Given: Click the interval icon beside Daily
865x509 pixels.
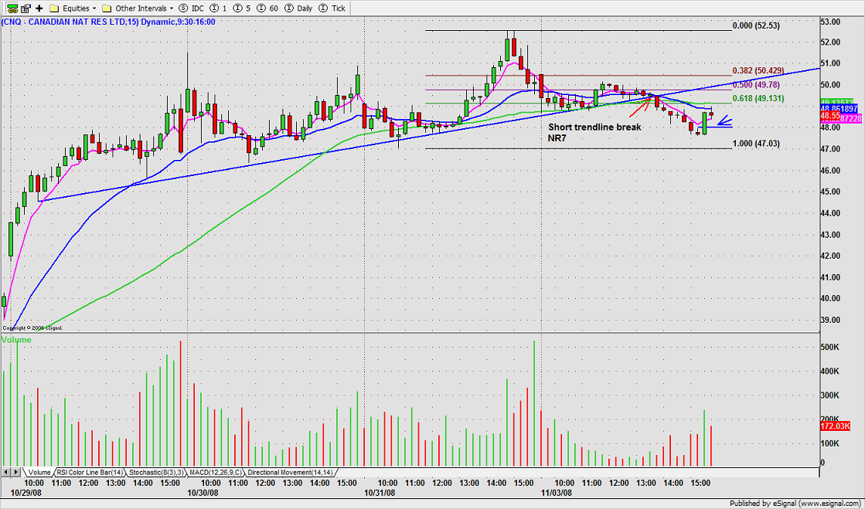Looking at the screenshot, I should pyautogui.click(x=288, y=8).
